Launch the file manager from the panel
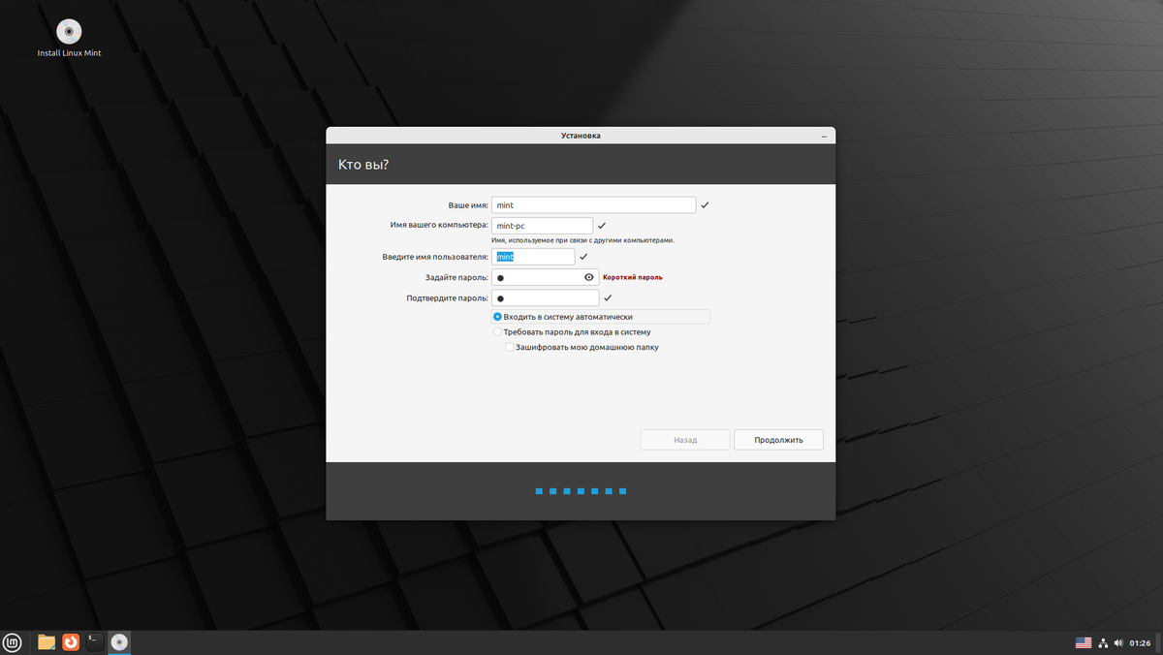 (x=46, y=642)
